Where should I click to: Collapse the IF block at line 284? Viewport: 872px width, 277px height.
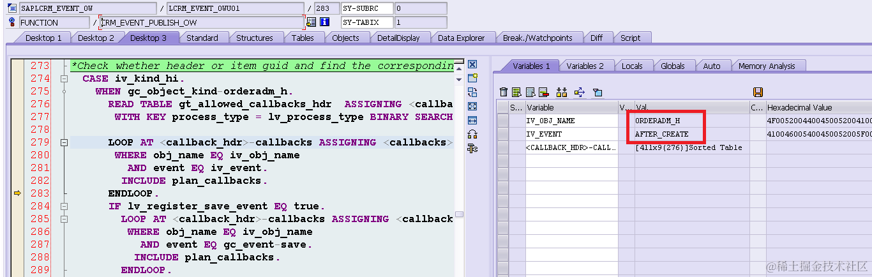click(63, 206)
